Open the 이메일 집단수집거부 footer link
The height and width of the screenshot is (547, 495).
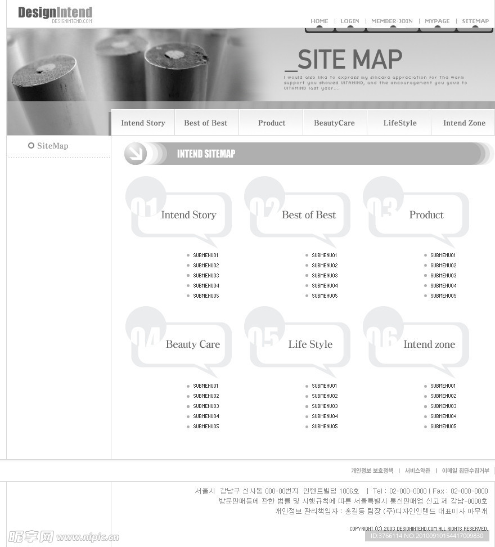point(465,470)
